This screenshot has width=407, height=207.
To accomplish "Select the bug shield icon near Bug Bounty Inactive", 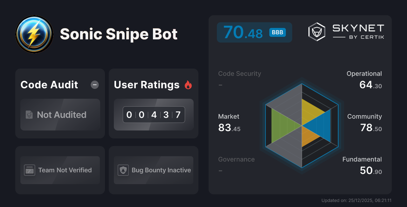I will 123,170.
